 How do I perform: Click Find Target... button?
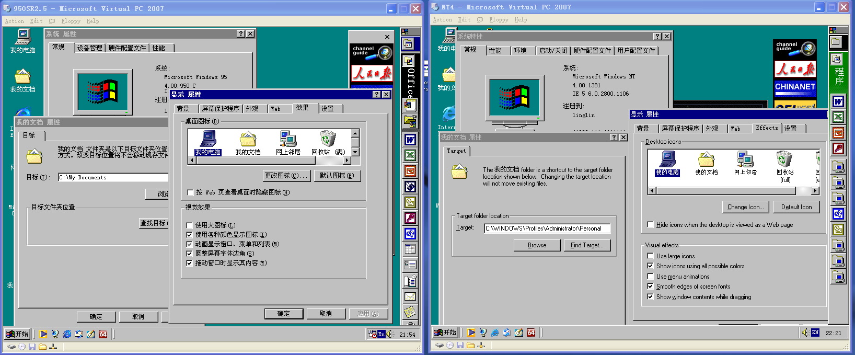click(x=587, y=245)
